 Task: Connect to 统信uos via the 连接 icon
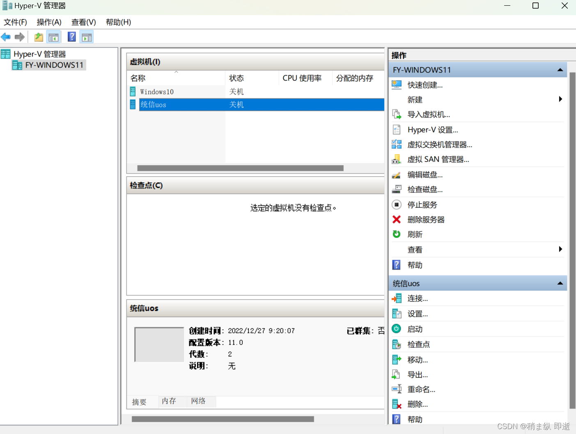397,298
